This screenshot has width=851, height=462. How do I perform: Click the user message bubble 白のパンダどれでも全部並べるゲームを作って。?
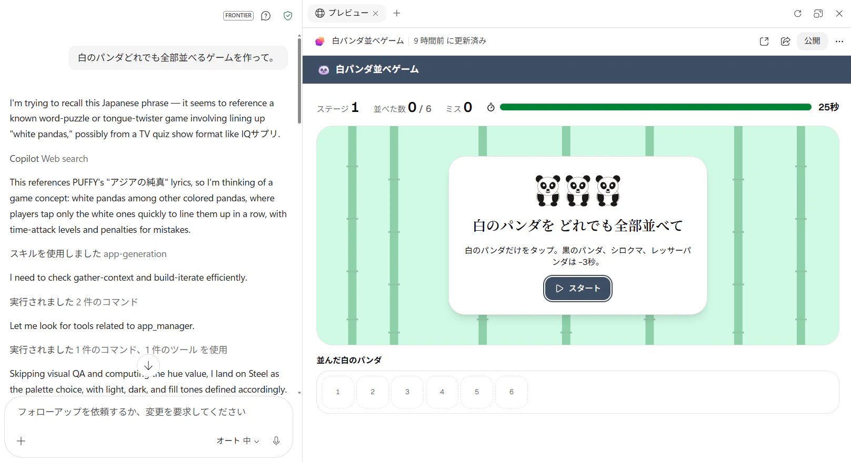pos(178,58)
